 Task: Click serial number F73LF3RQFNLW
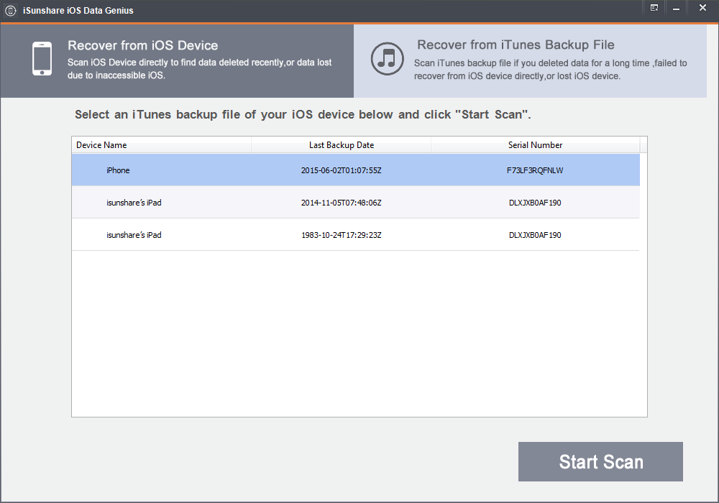point(535,170)
